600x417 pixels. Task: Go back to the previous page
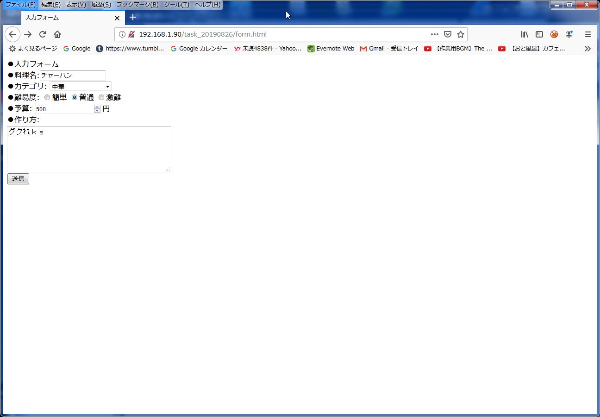[x=12, y=34]
